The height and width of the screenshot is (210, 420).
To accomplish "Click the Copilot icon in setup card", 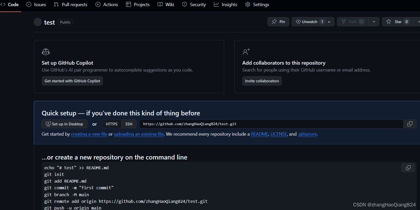I will 46,52.
